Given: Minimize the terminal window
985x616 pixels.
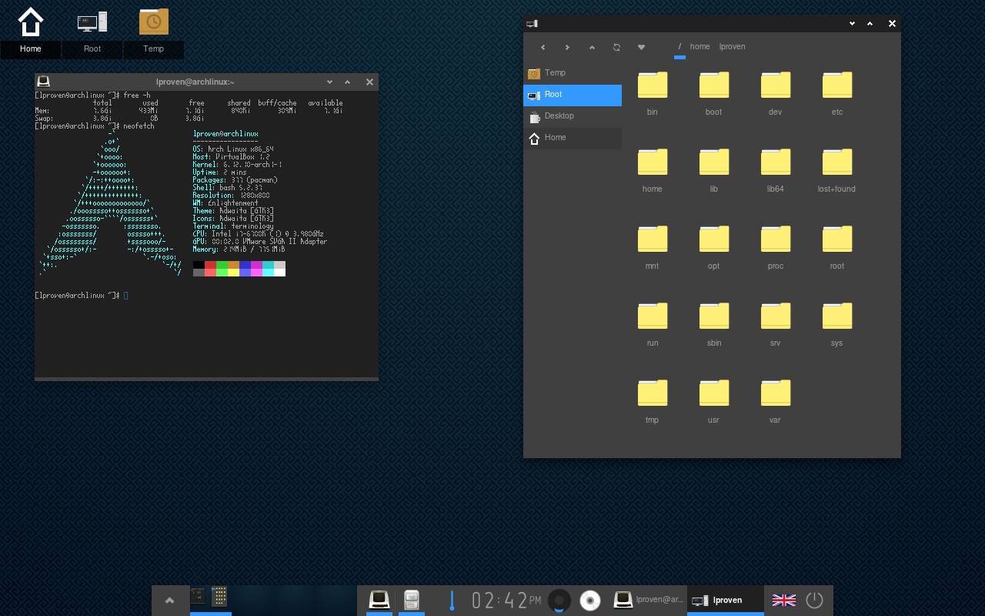Looking at the screenshot, I should [x=329, y=82].
